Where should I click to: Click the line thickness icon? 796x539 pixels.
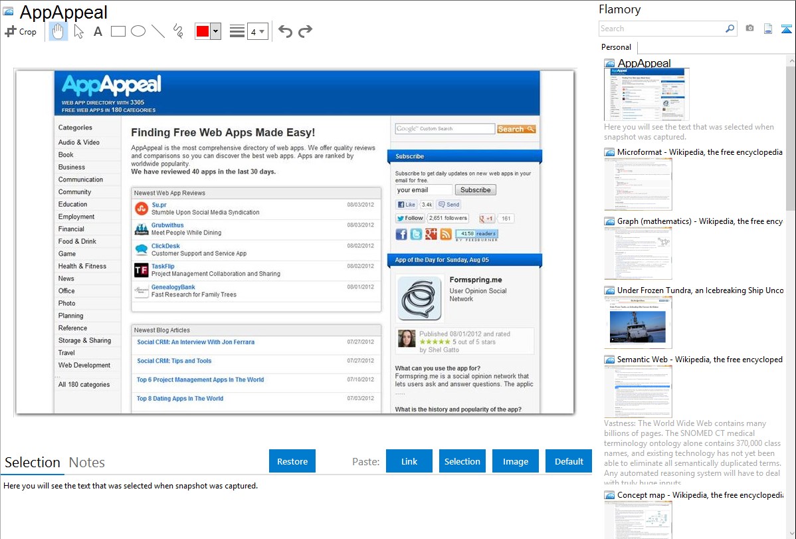(237, 31)
